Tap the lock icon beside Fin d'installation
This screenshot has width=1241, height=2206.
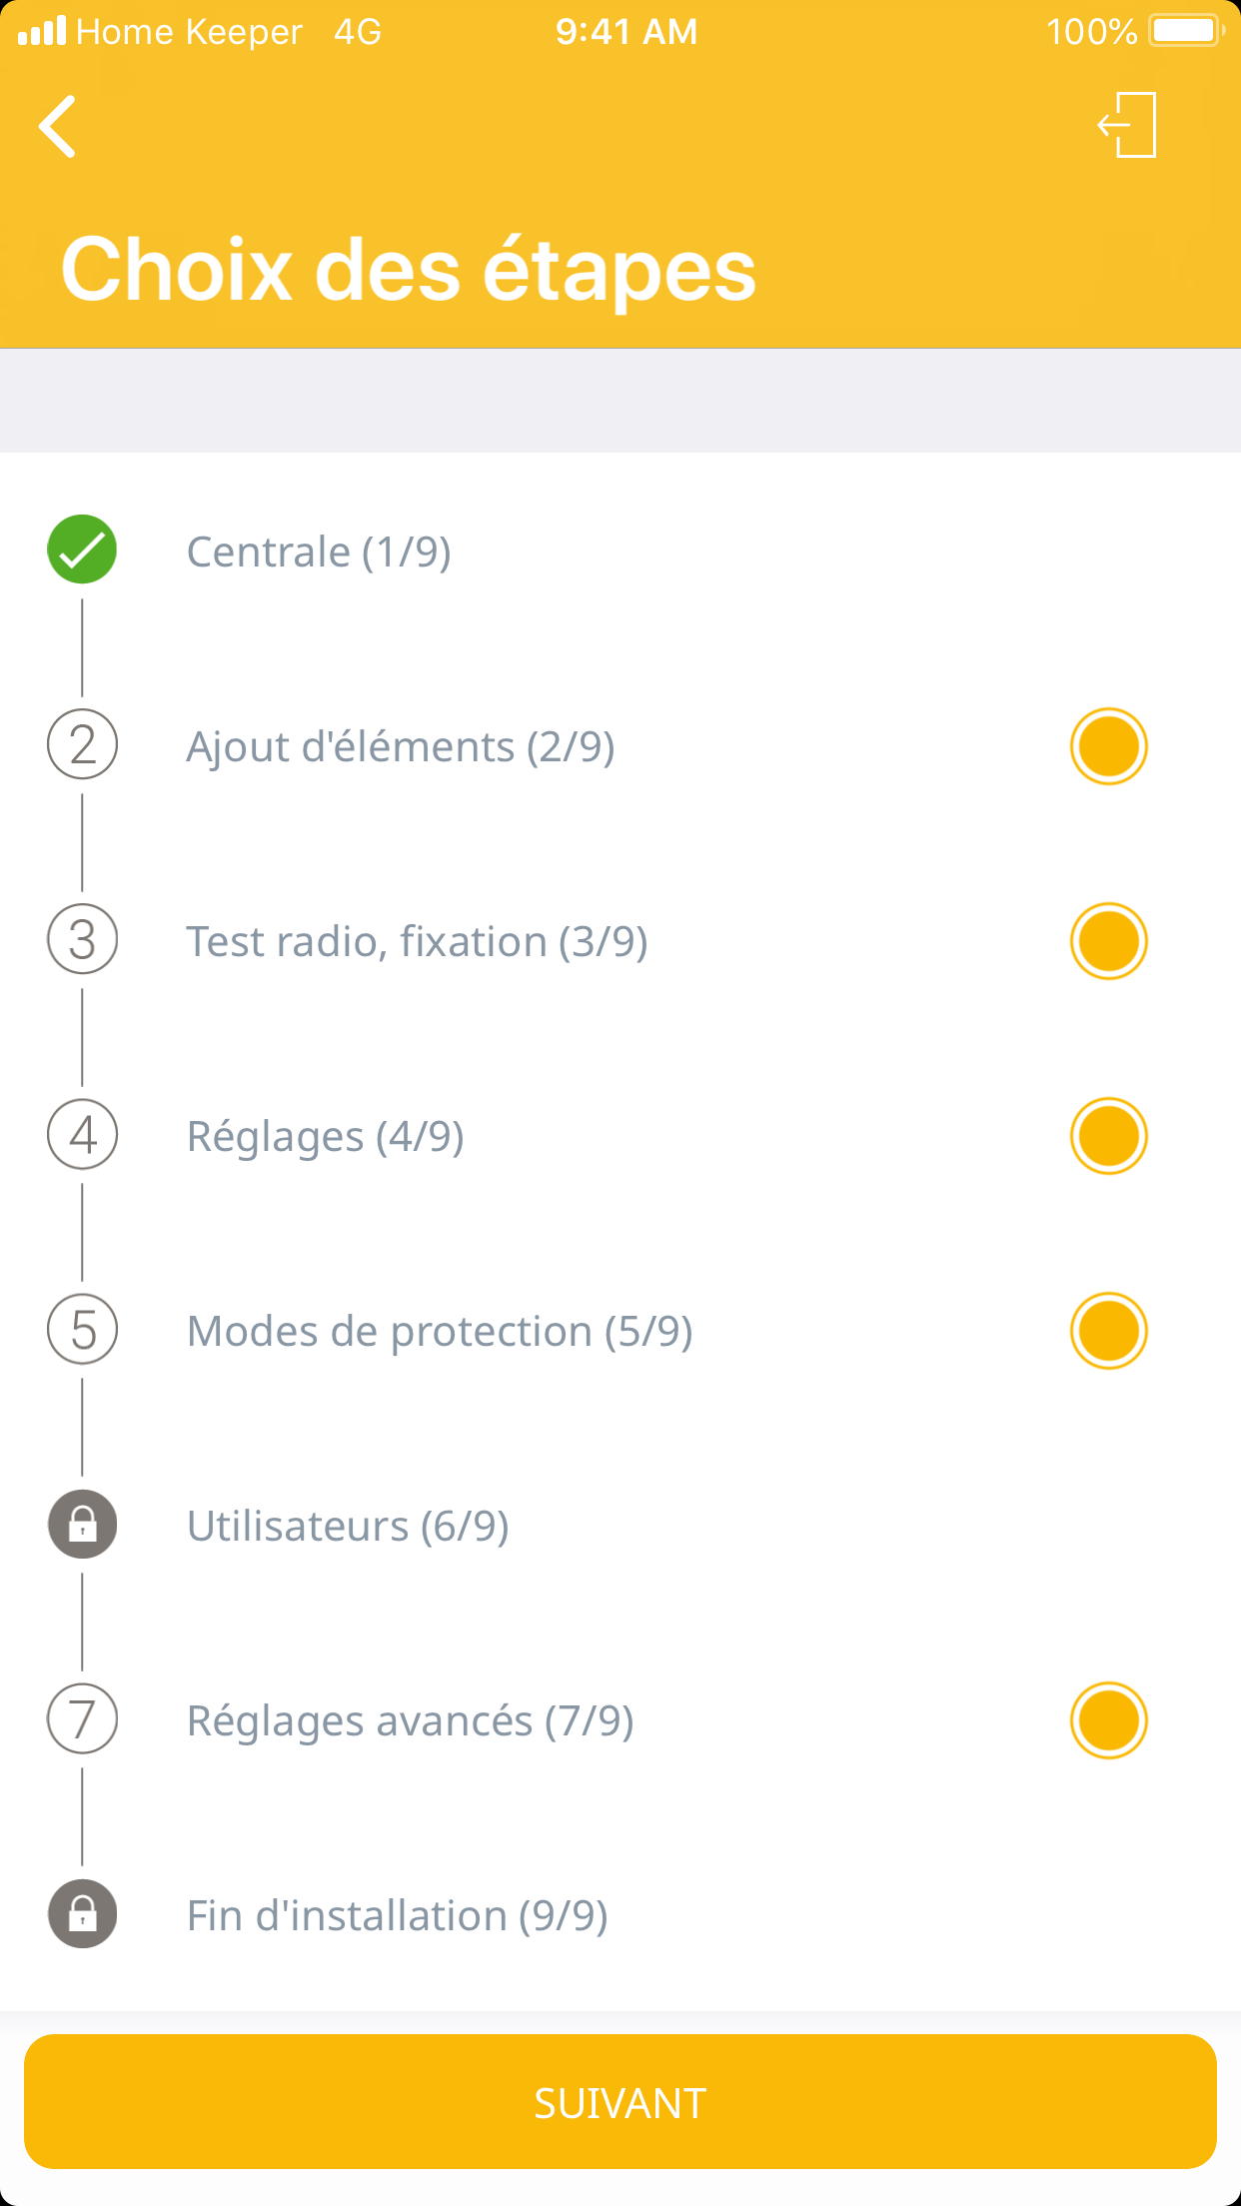coord(83,1913)
